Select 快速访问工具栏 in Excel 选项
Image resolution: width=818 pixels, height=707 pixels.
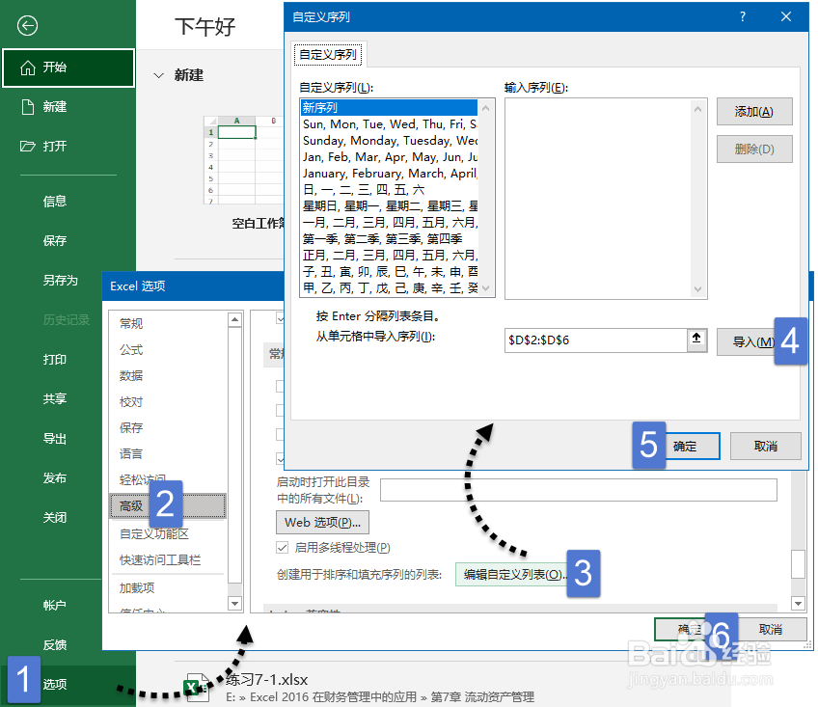coord(160,559)
